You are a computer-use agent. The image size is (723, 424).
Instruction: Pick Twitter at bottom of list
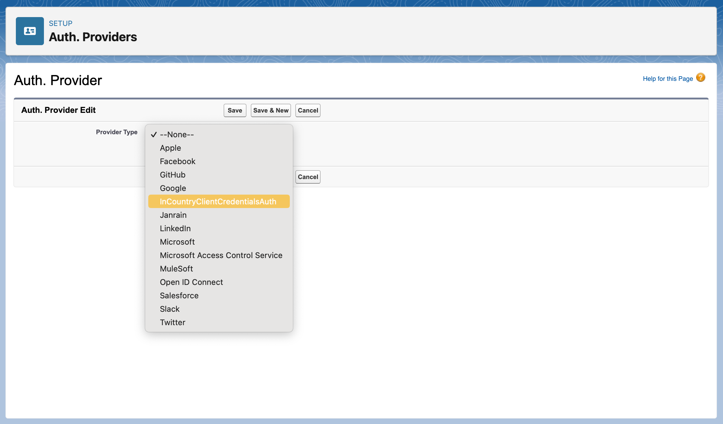(172, 322)
